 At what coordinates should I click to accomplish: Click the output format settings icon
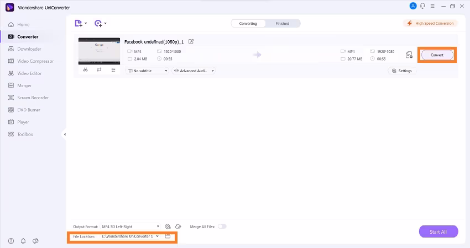click(x=409, y=55)
